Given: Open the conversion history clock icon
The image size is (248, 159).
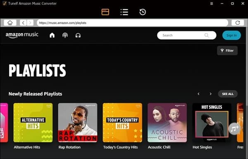Looking at the screenshot, I should (x=143, y=12).
